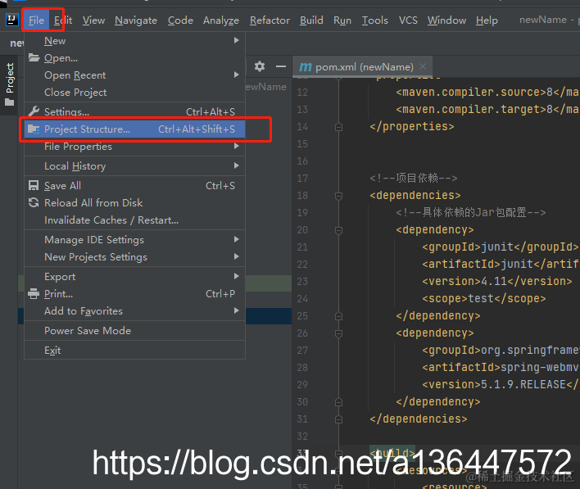Click version 5.1.9.RELEASE line
Viewport: 580px width, 489px height.
[x=500, y=385]
